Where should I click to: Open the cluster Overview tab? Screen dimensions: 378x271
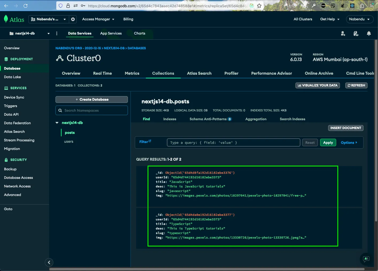pyautogui.click(x=71, y=73)
